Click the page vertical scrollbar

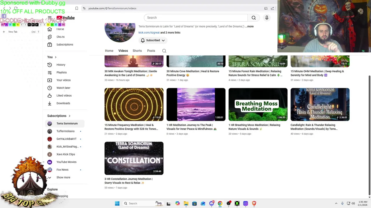click(x=369, y=136)
